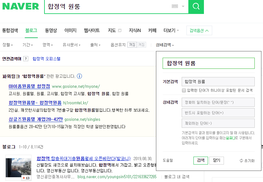Viewport: 263px width, 182px height.
Task: Open the 이미지 tab
Action: [71, 30]
